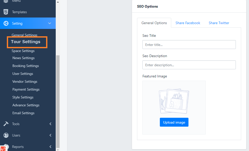Switch to the Share Facebook tab

tap(188, 23)
